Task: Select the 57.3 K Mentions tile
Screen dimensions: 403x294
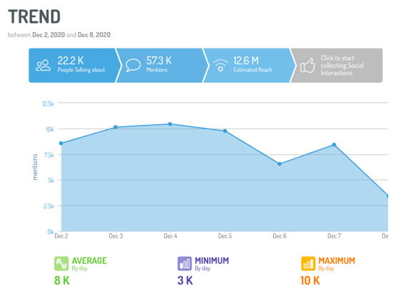Action: 162,66
